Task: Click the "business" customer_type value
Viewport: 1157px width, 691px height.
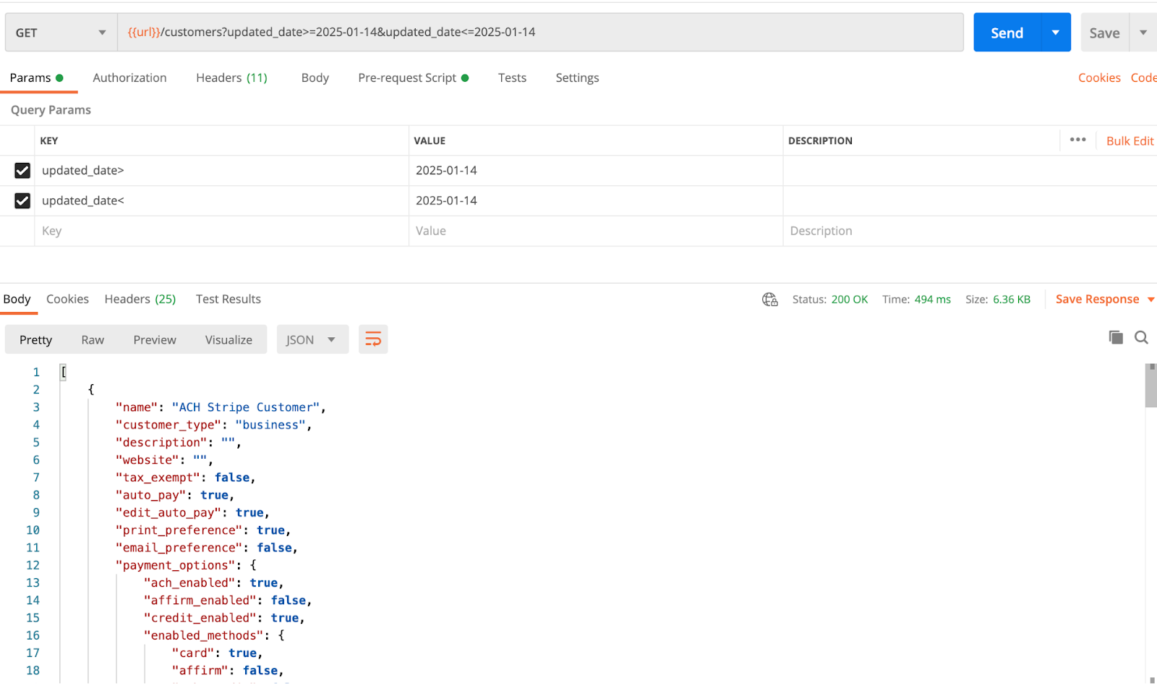Action: pos(270,425)
